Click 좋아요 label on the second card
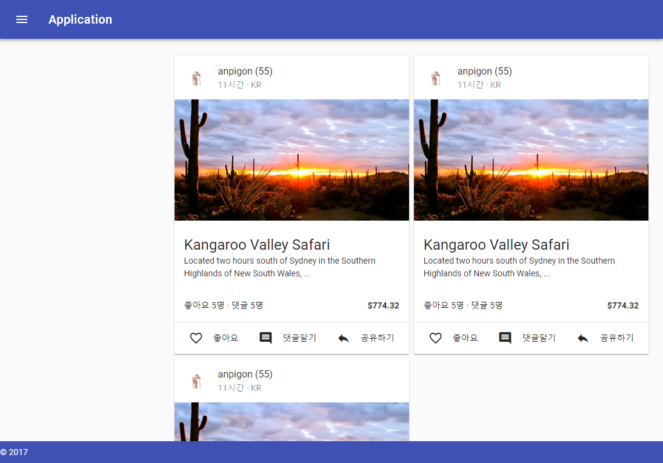 click(465, 338)
